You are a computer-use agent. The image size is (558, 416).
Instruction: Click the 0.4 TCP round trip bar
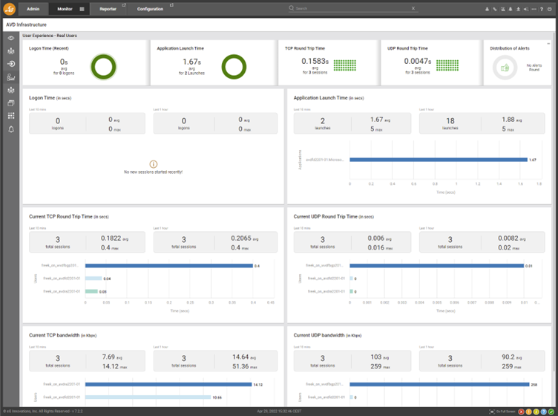click(x=169, y=266)
